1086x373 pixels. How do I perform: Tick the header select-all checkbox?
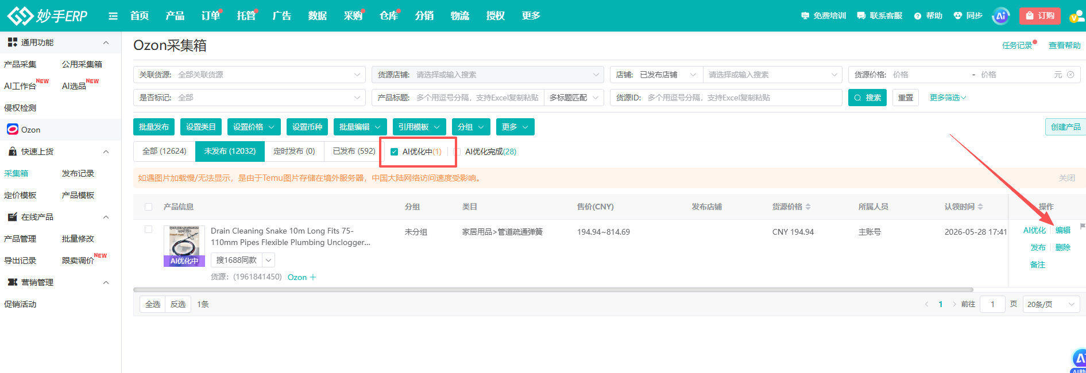(149, 207)
